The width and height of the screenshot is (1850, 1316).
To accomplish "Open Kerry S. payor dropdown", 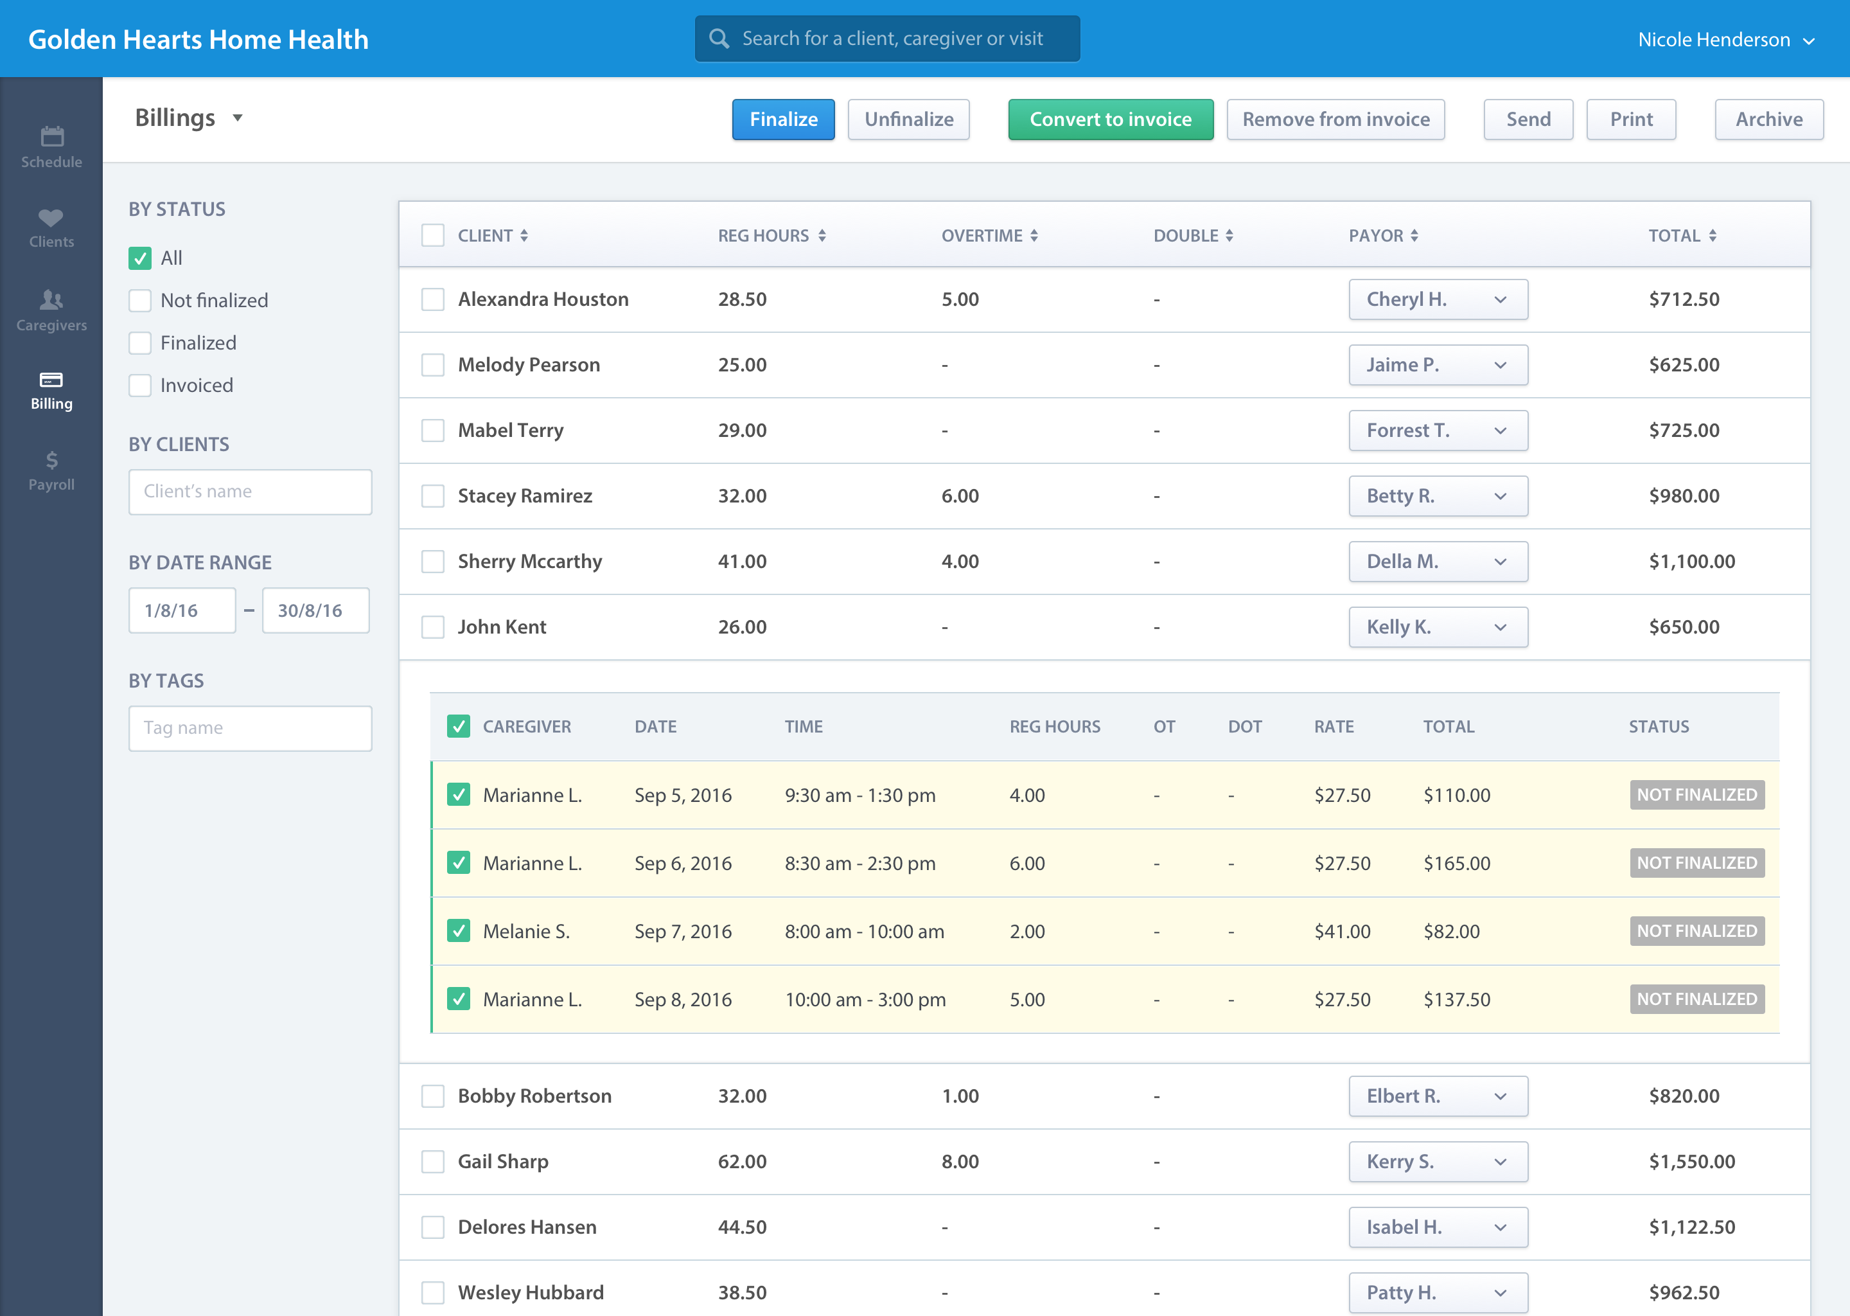I will (x=1438, y=1162).
